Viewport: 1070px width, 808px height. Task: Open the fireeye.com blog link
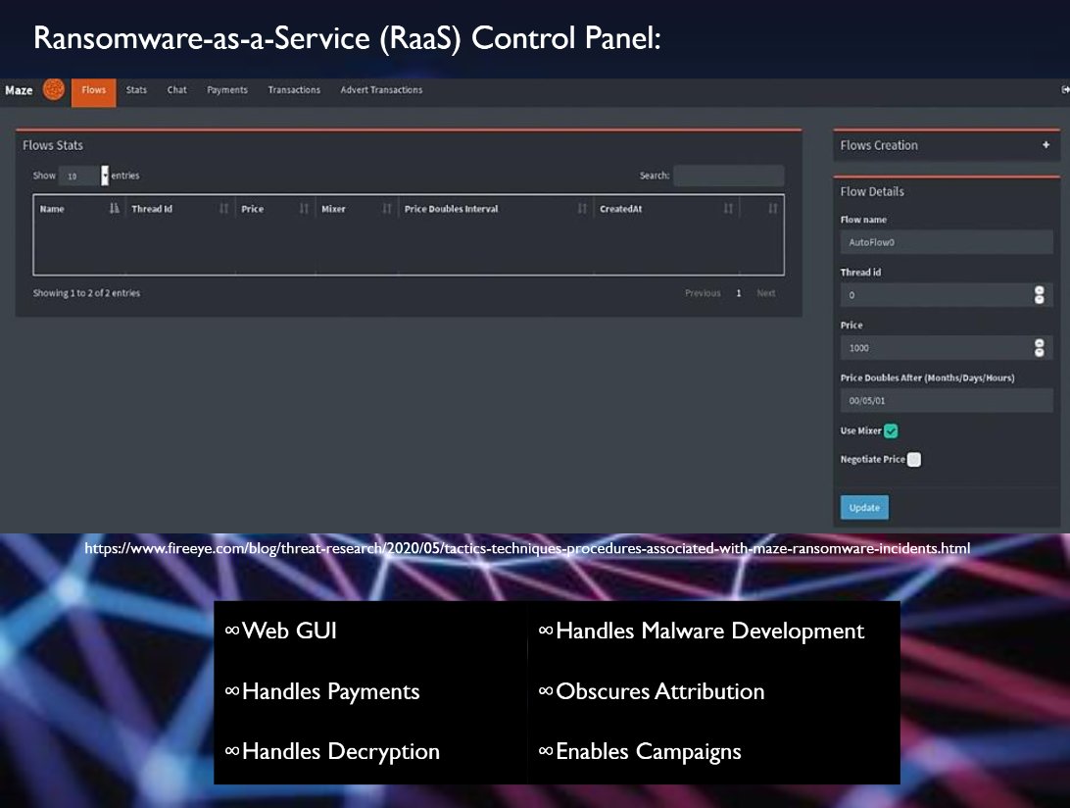(x=527, y=548)
